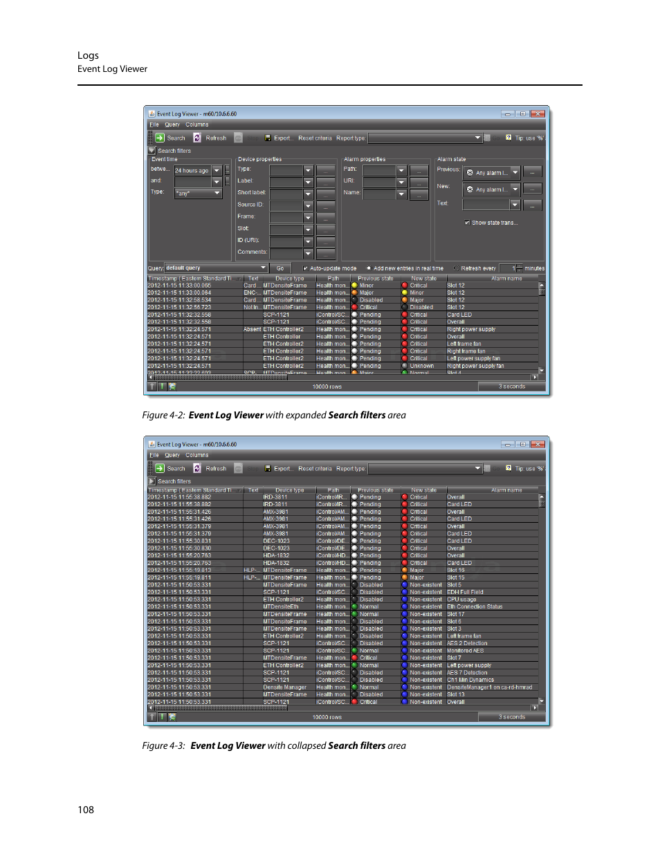This screenshot has height=854, width=660.
Task: Click the blue Non-existent indicator for Slot 5
Action: pos(405,585)
